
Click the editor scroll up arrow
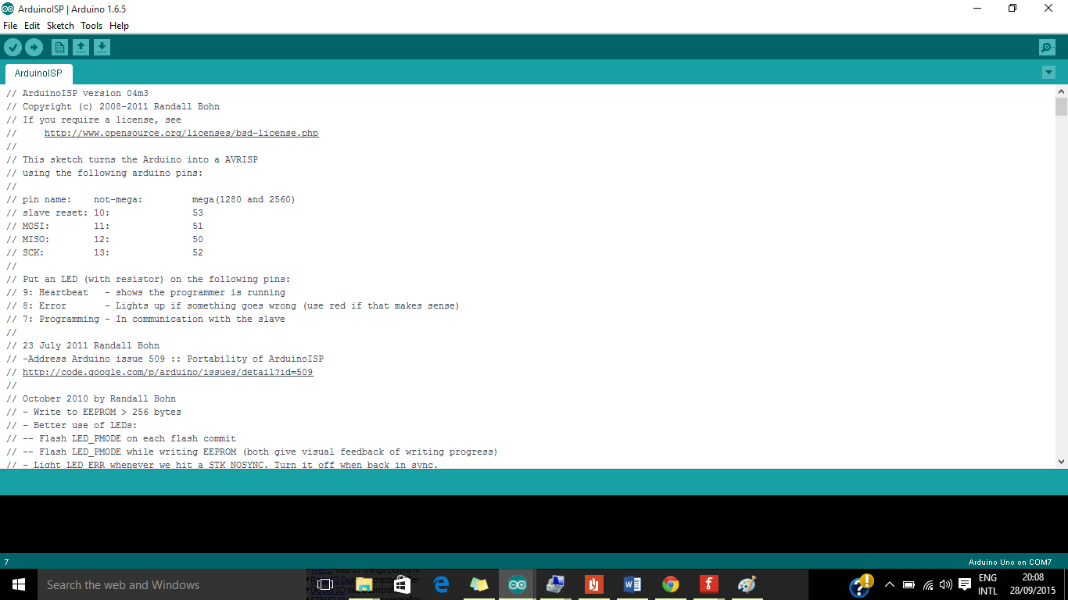click(x=1061, y=91)
